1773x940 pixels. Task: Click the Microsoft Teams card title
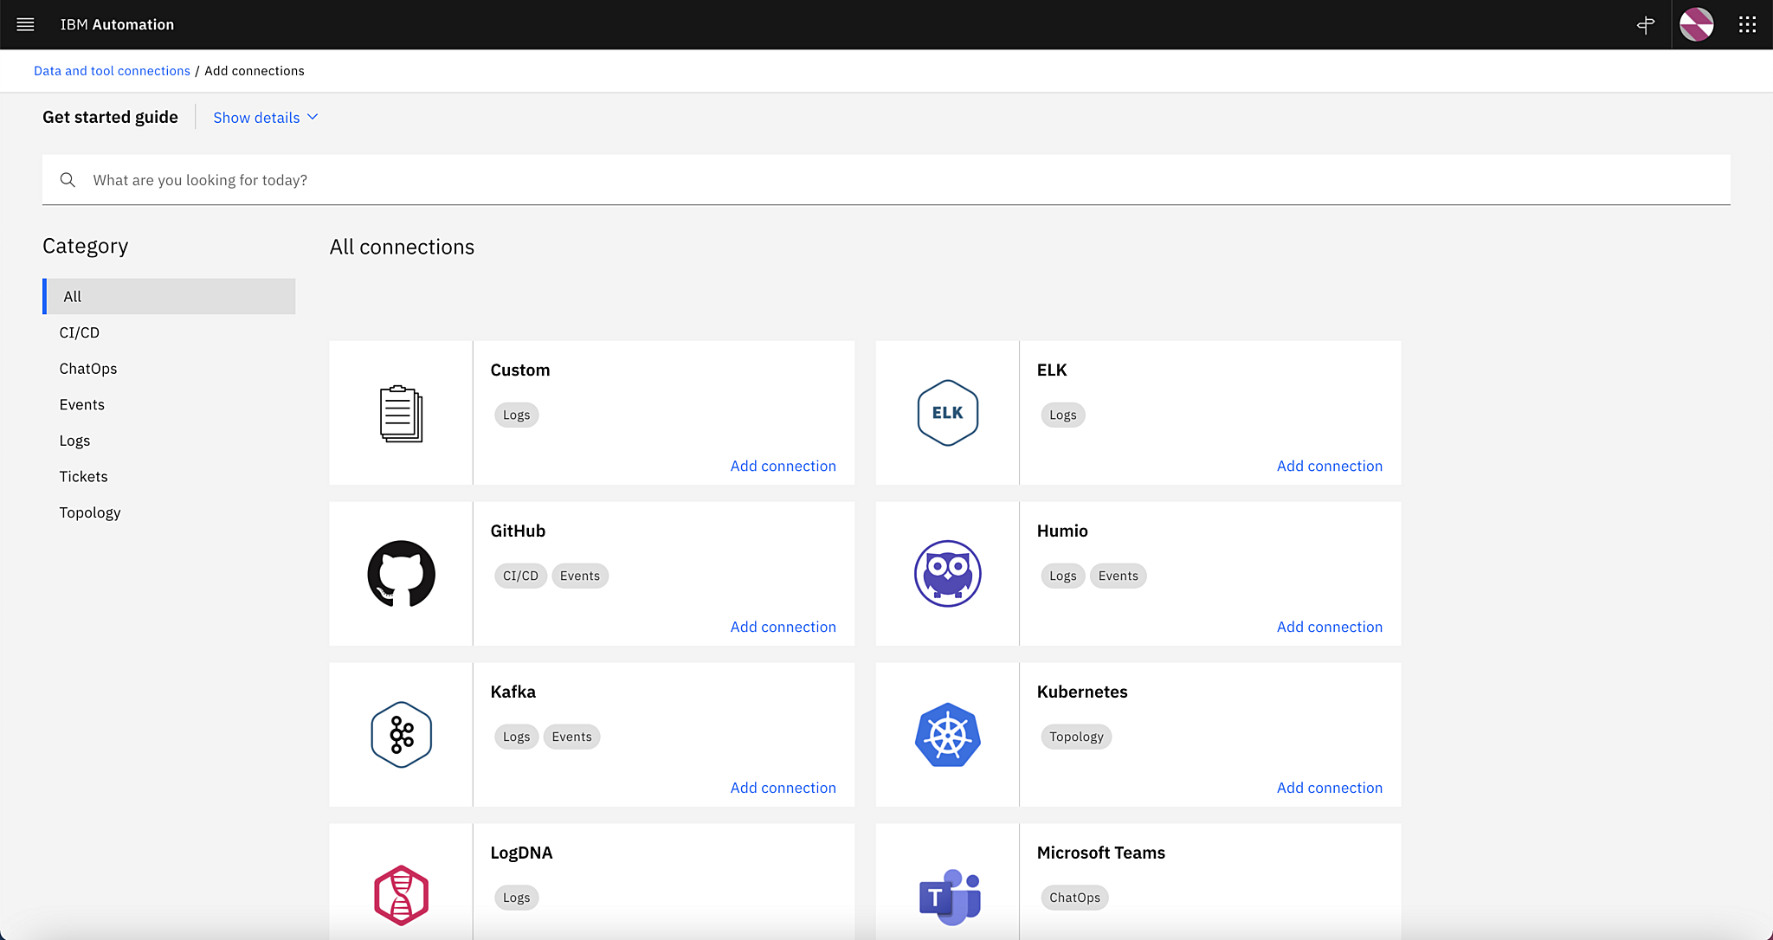pyautogui.click(x=1101, y=853)
